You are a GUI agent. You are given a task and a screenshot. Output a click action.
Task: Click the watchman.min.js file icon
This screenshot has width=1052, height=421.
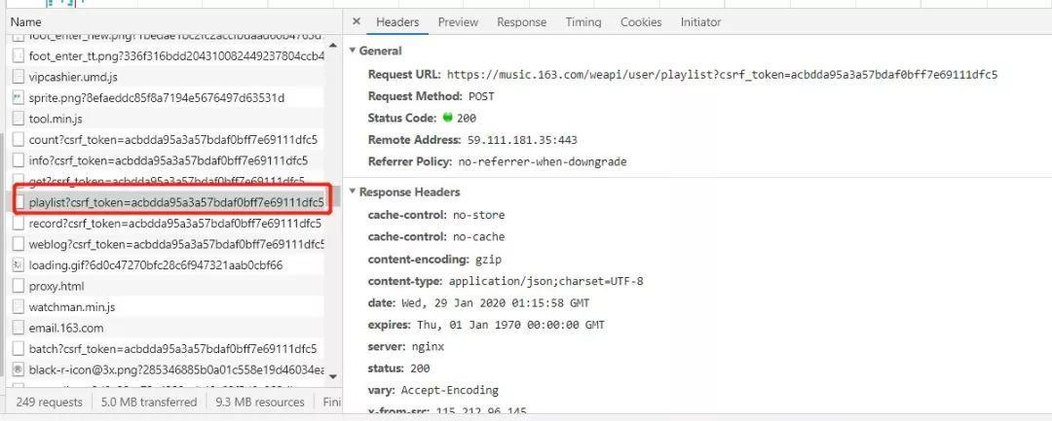point(19,307)
